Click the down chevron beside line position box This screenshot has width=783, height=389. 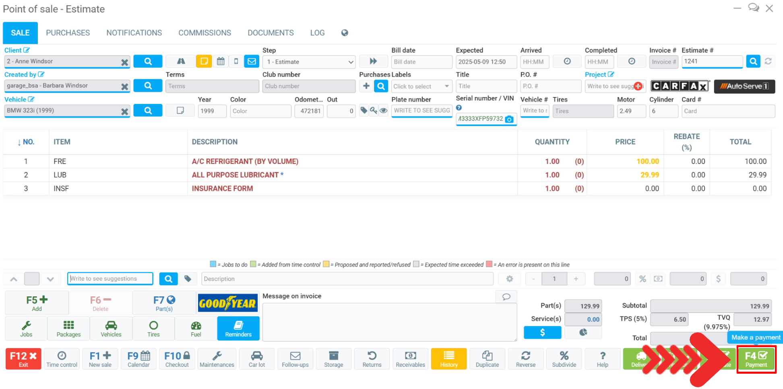pyautogui.click(x=50, y=279)
